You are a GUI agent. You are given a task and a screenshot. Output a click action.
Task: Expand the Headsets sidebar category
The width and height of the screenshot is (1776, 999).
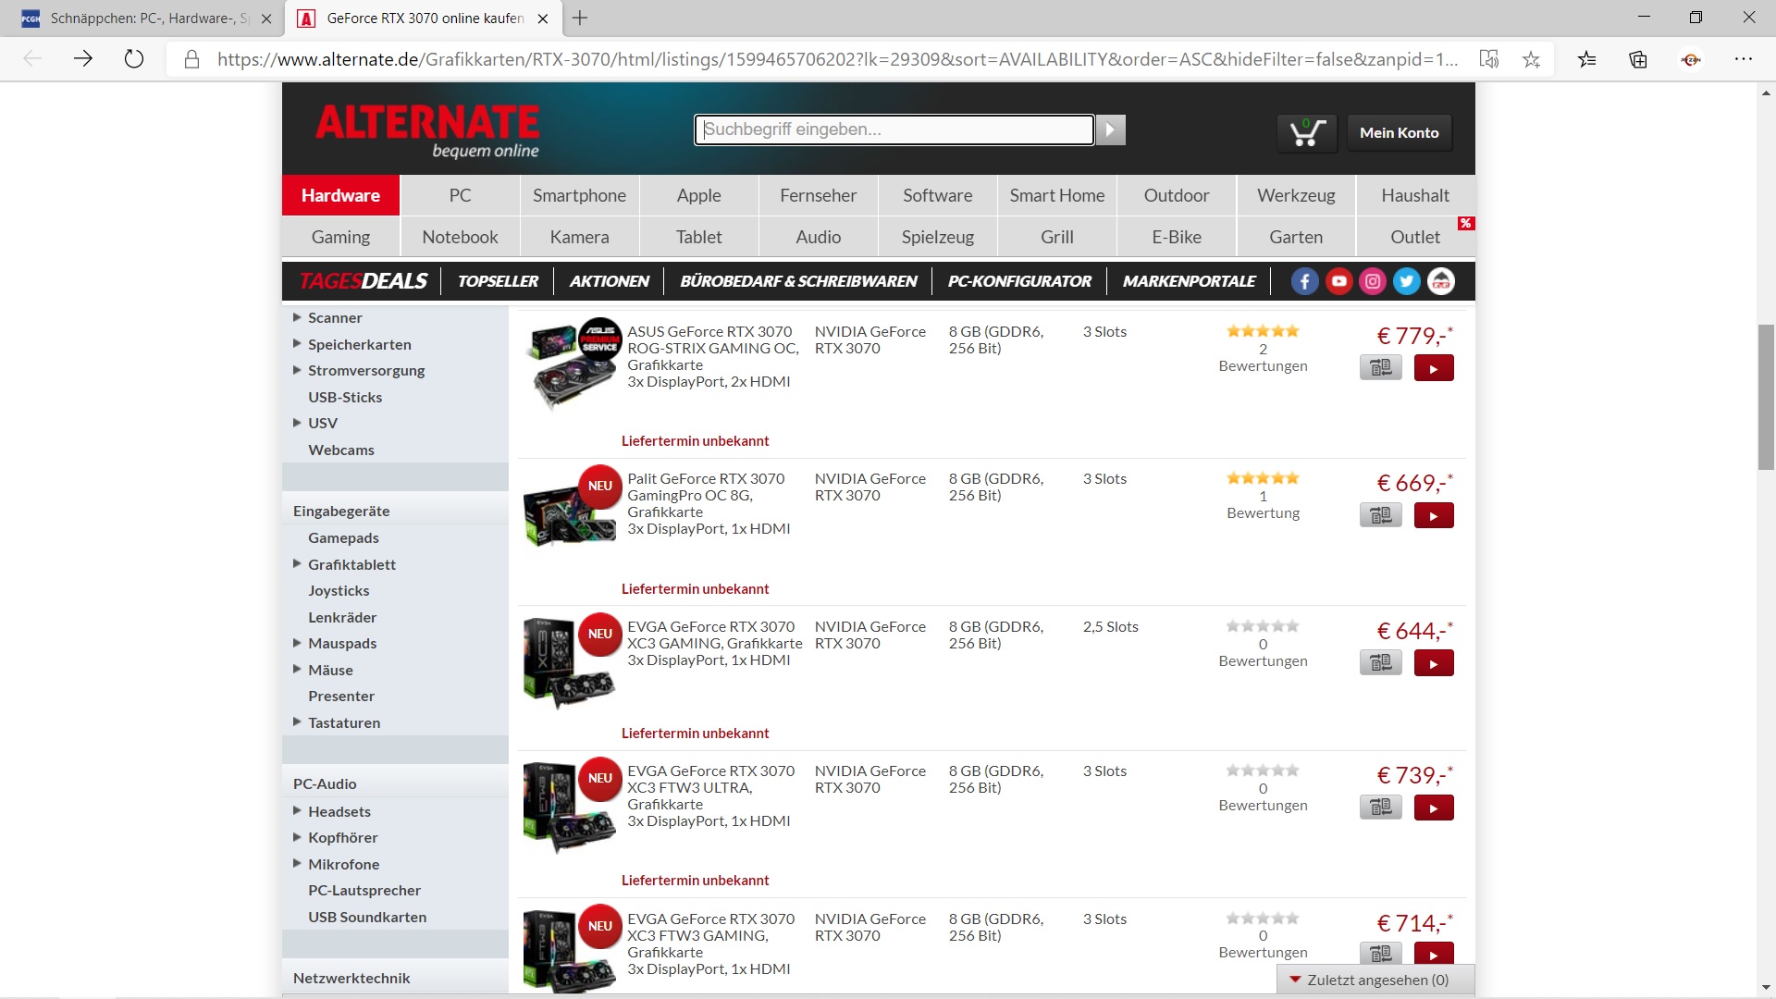(297, 810)
